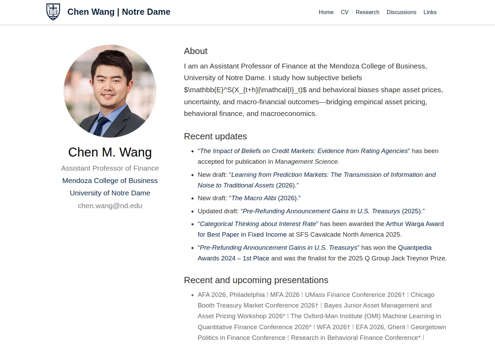Screen dimensions: 495x344
Task: Navigate to the Research section
Action: [x=367, y=12]
